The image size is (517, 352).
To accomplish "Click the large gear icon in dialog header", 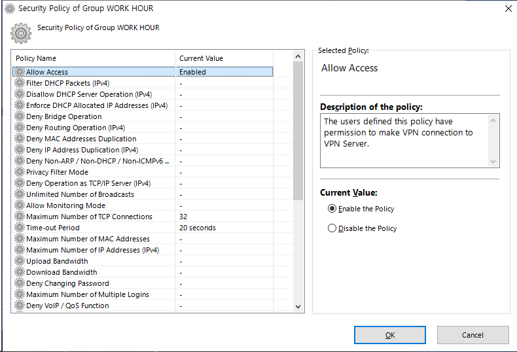I will point(21,33).
